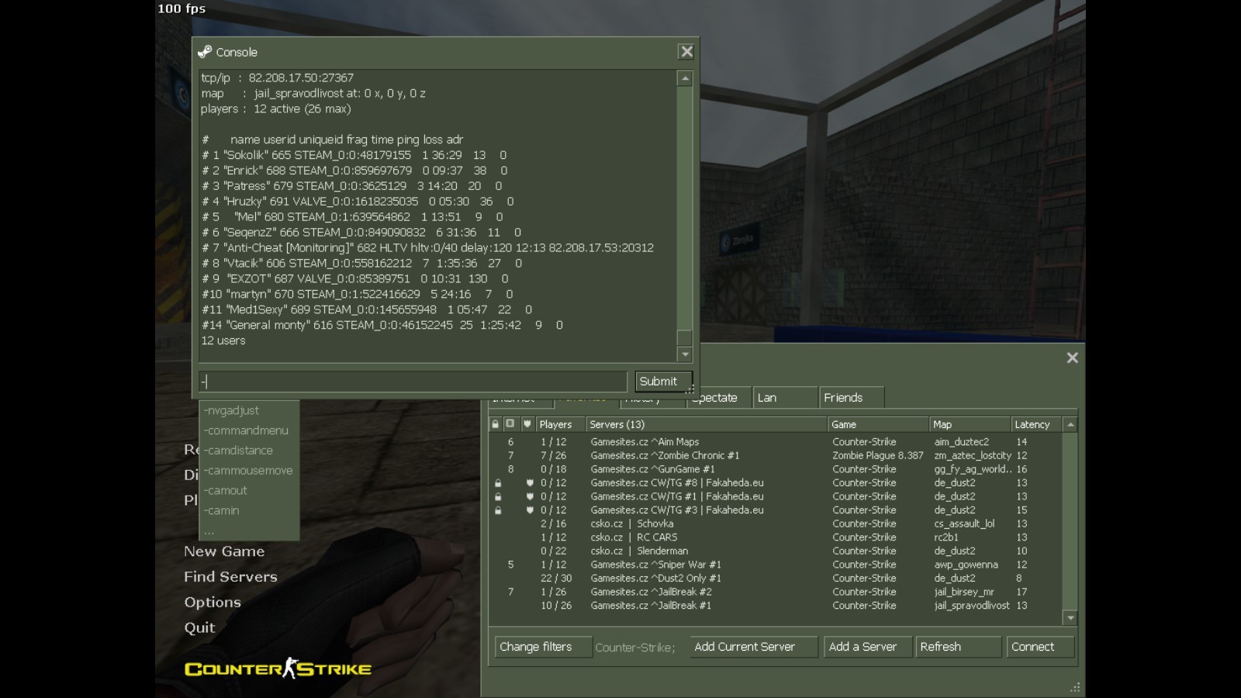Screen dimensions: 1241x698
Task: Open Options from main menu
Action: pos(213,603)
